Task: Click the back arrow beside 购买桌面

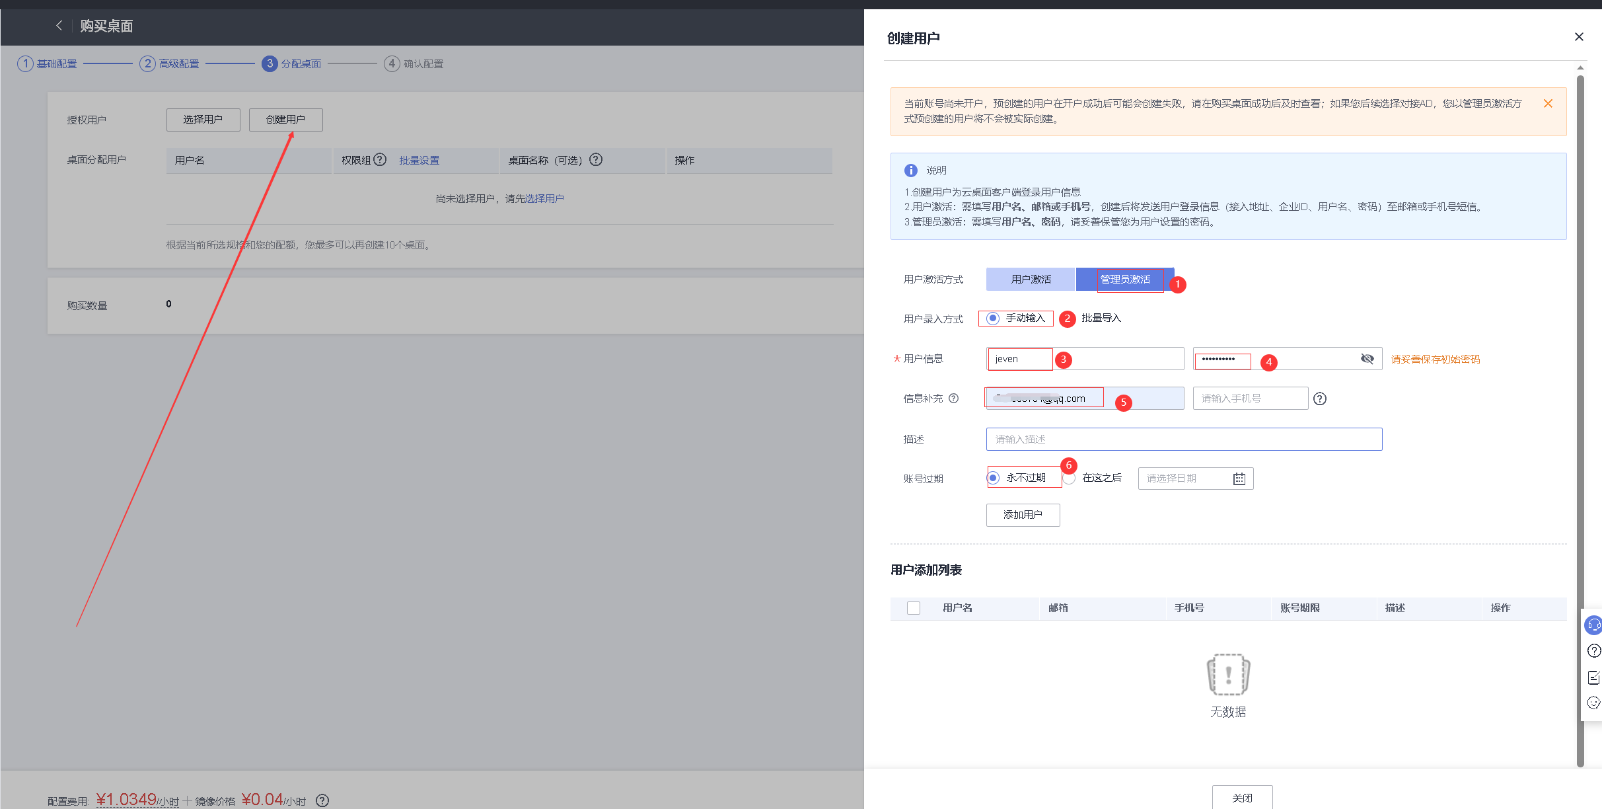Action: pos(59,26)
